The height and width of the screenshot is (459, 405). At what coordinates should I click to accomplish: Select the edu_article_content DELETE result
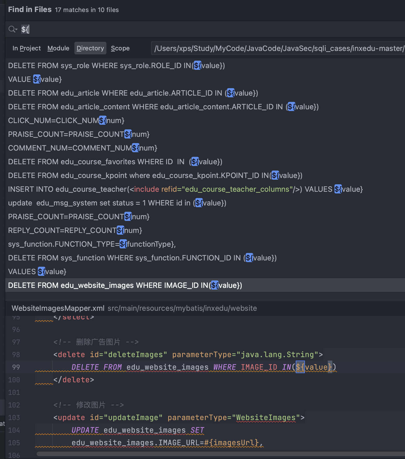tap(163, 107)
